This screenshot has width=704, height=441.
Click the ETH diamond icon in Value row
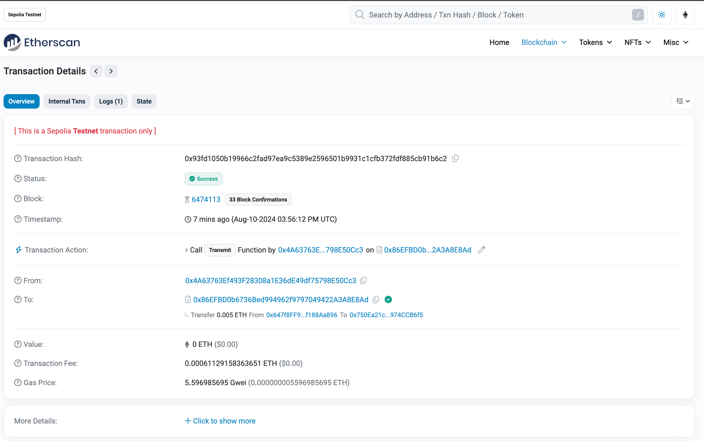click(x=187, y=345)
